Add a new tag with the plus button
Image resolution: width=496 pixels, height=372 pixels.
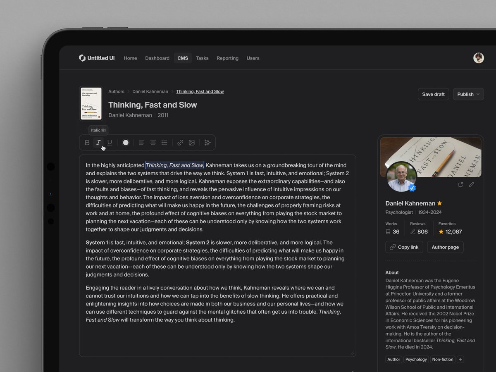(x=460, y=360)
